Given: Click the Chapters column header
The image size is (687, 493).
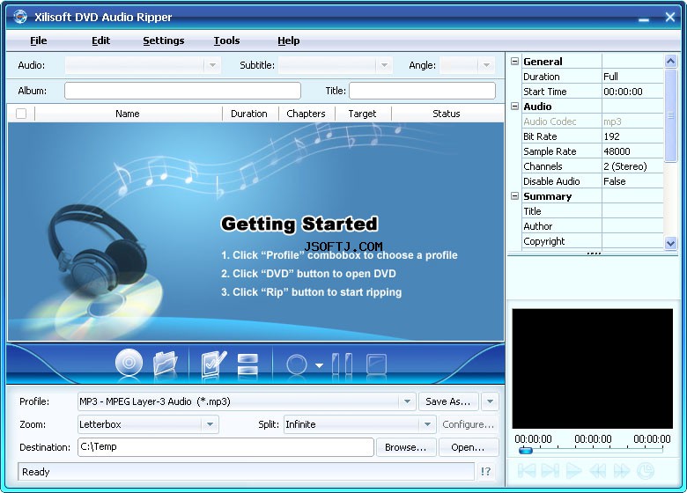Looking at the screenshot, I should click(306, 114).
